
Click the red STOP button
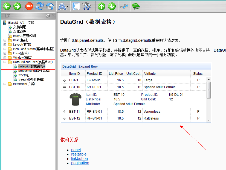click(x=29, y=6)
